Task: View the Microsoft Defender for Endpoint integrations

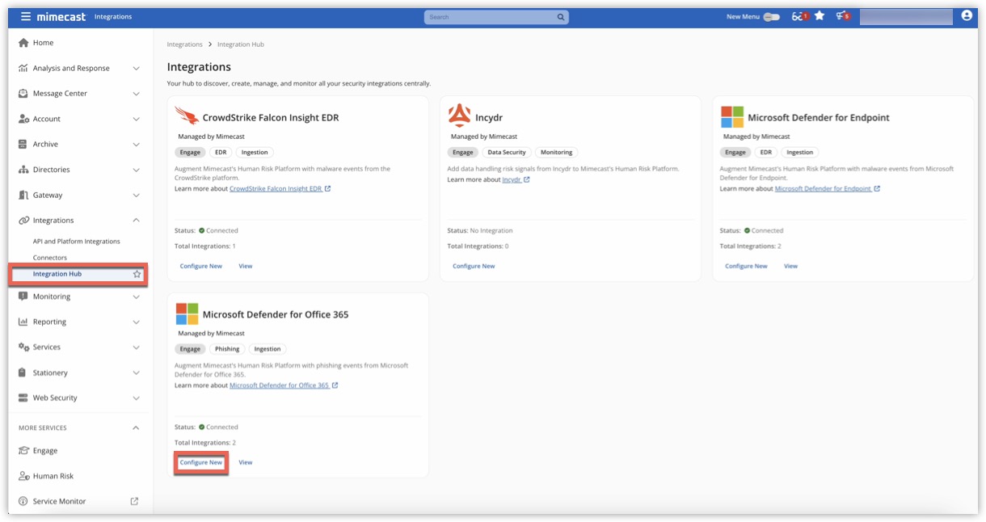Action: pos(790,265)
